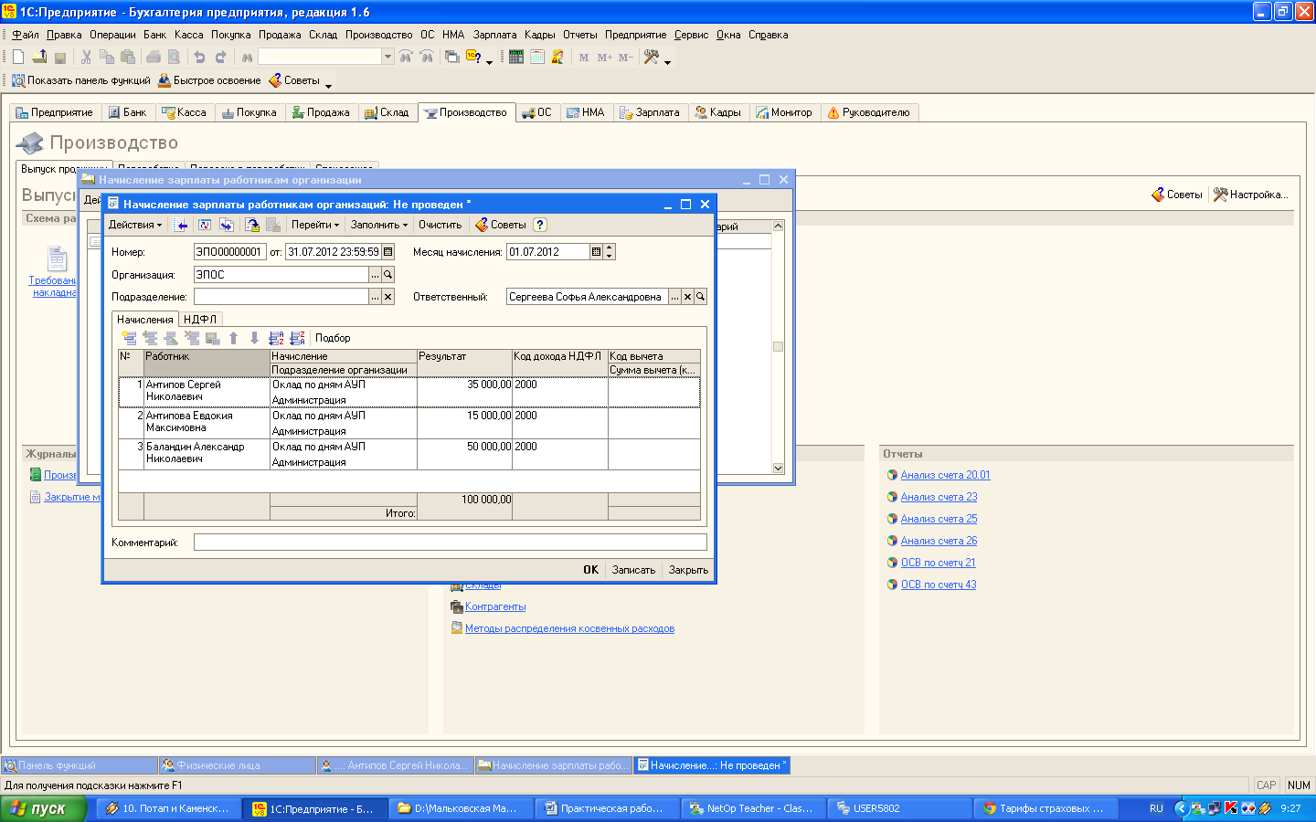Click the 15 000,00 result cell
The width and height of the screenshot is (1316, 822).
click(464, 423)
